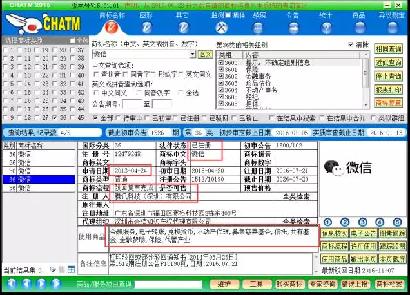Viewport: 410px width, 295px height.
Task: Toggle the 清除 checkbox
Action: (x=351, y=45)
